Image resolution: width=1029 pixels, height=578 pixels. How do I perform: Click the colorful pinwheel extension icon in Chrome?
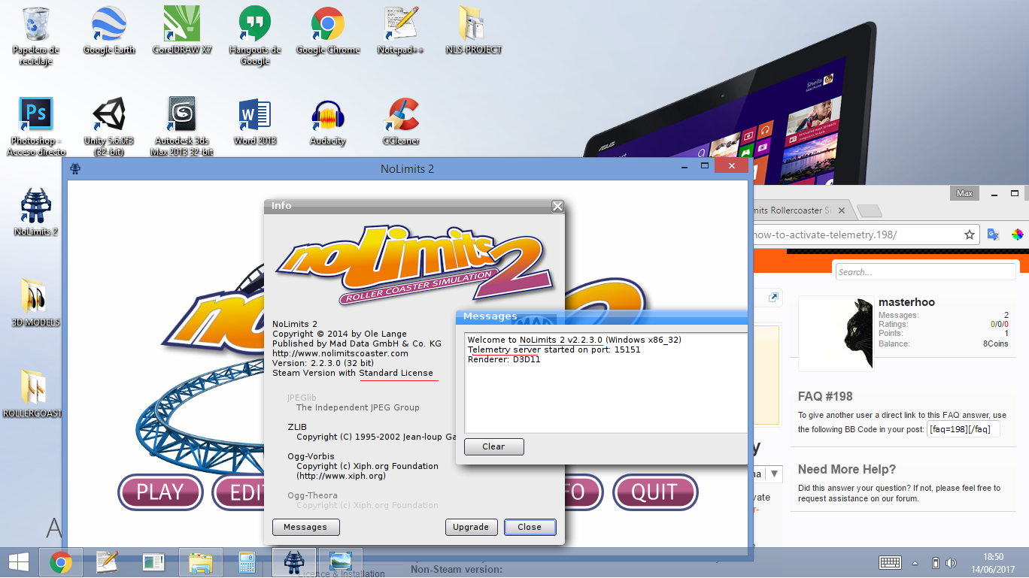pos(1017,235)
